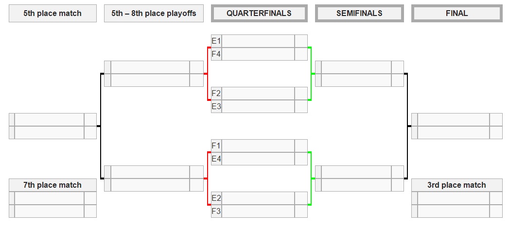
Task: Click the score box beside the E1 slot
Action: pyautogui.click(x=301, y=41)
